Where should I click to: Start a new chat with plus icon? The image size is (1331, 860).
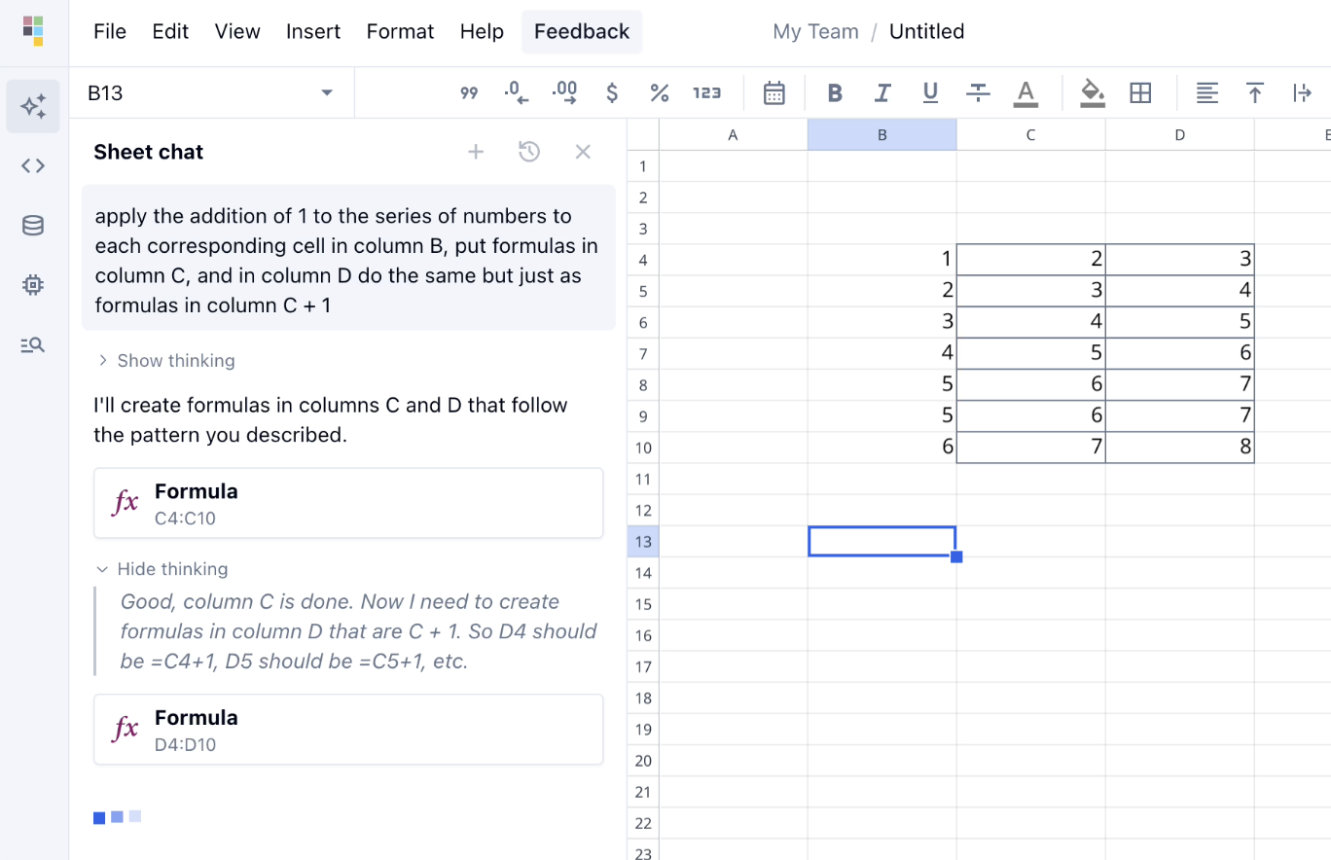click(x=476, y=152)
